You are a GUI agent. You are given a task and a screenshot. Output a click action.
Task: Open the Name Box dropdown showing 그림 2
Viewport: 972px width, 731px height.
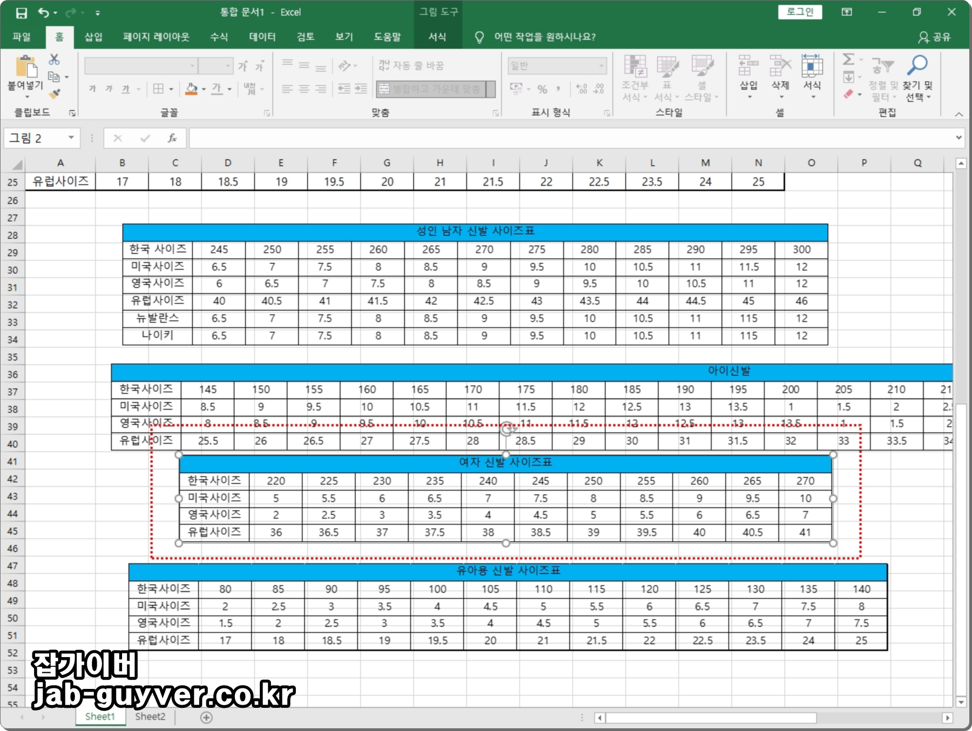coord(71,138)
